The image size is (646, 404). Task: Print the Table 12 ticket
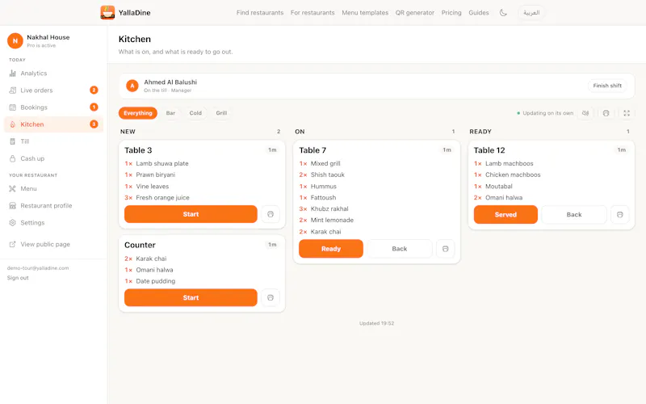point(619,214)
